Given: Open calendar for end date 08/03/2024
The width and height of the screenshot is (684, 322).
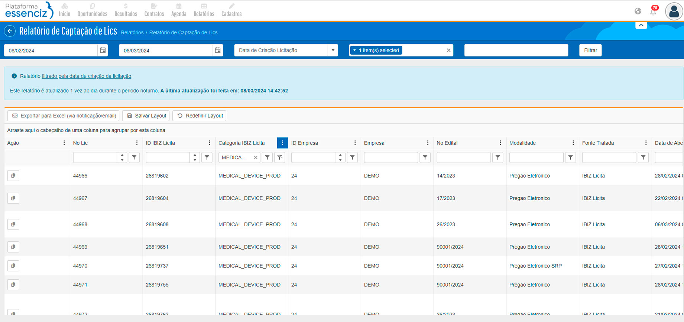Looking at the screenshot, I should tap(218, 50).
